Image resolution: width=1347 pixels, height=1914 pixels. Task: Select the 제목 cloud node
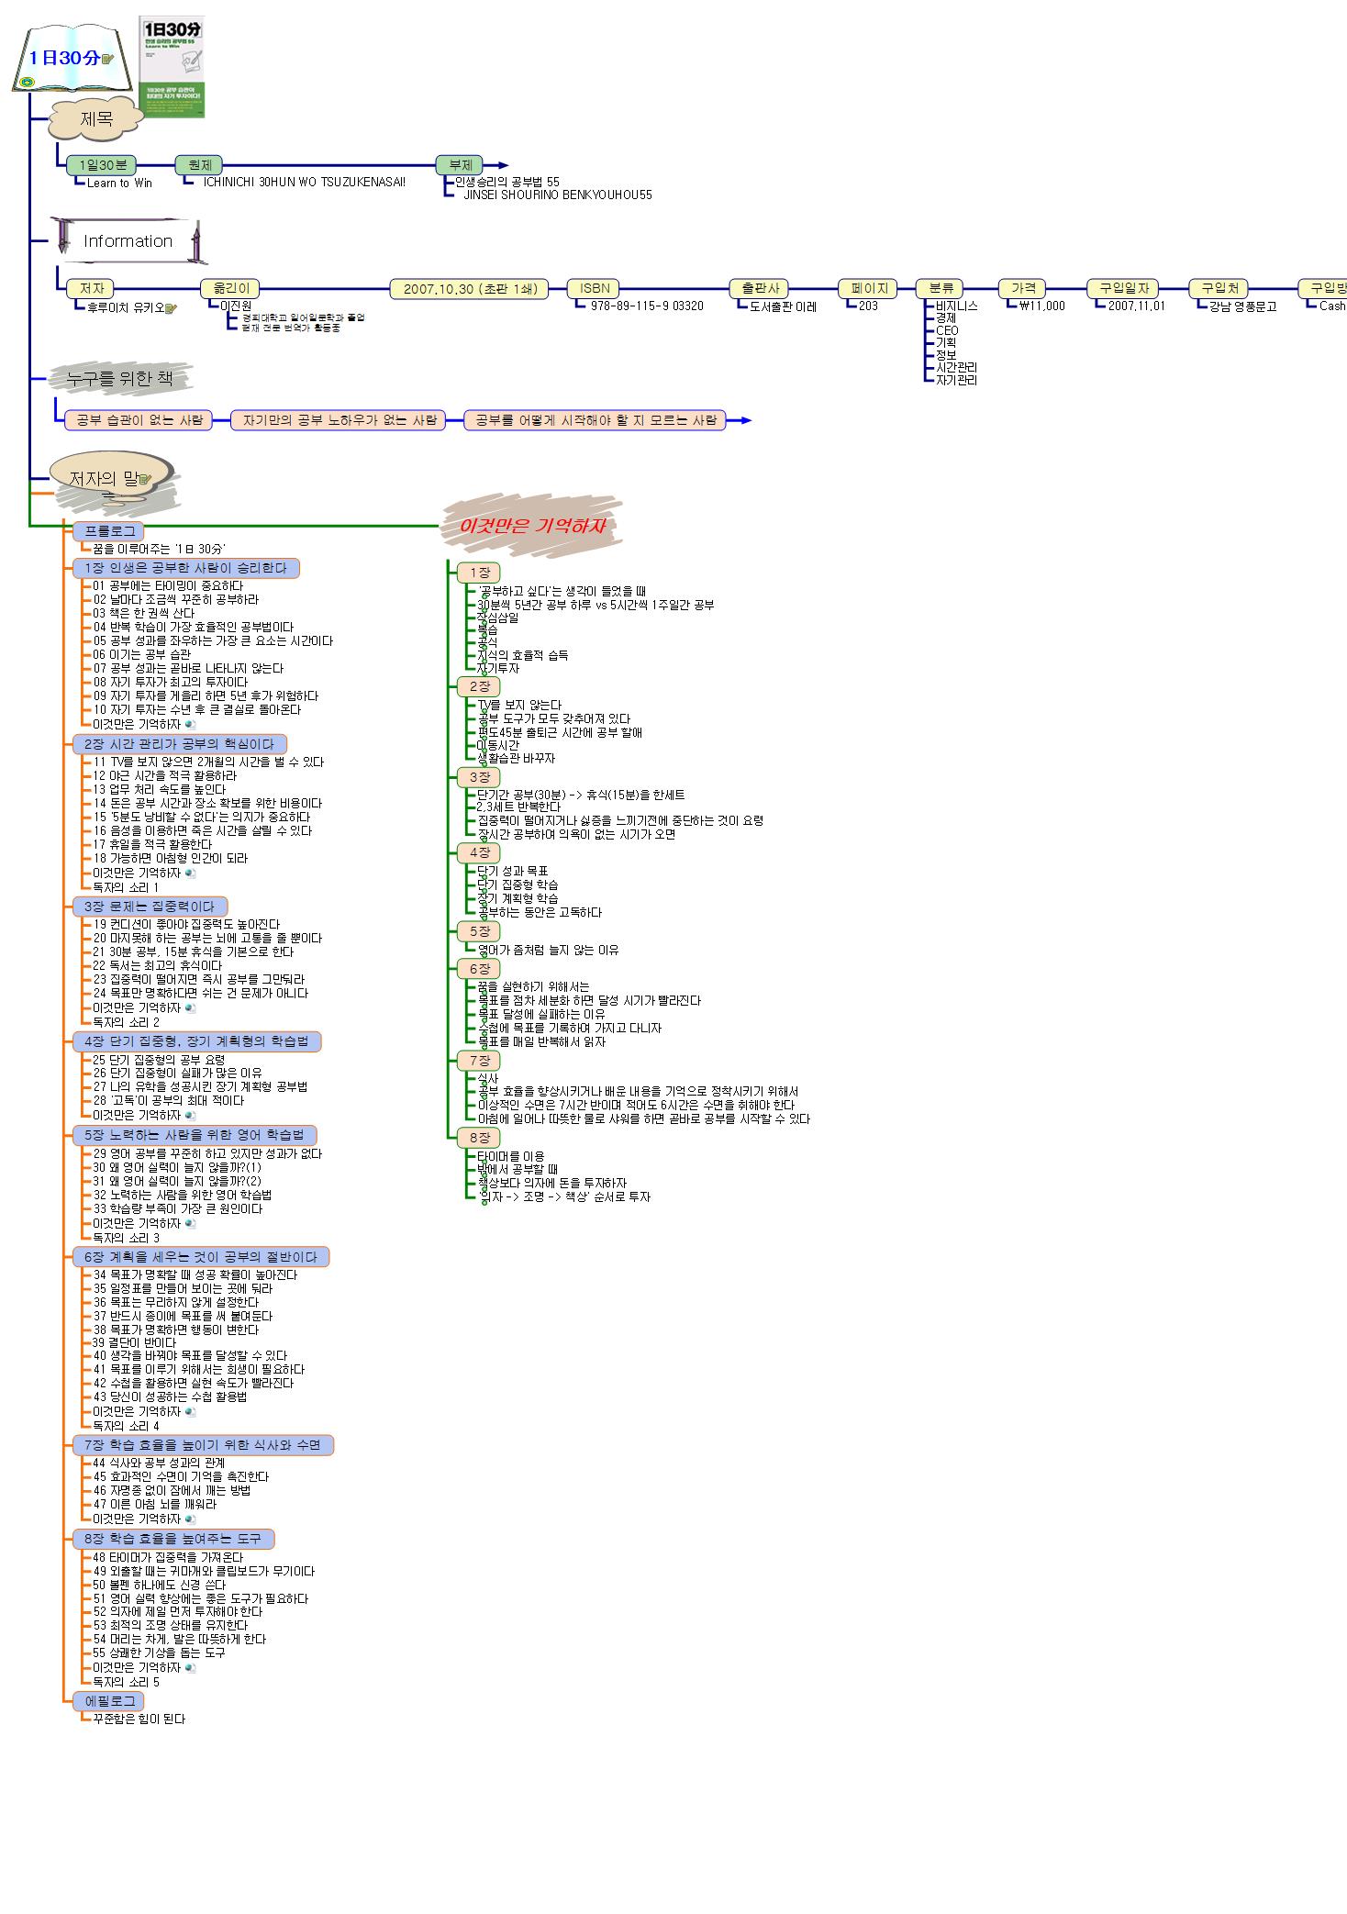click(x=96, y=118)
